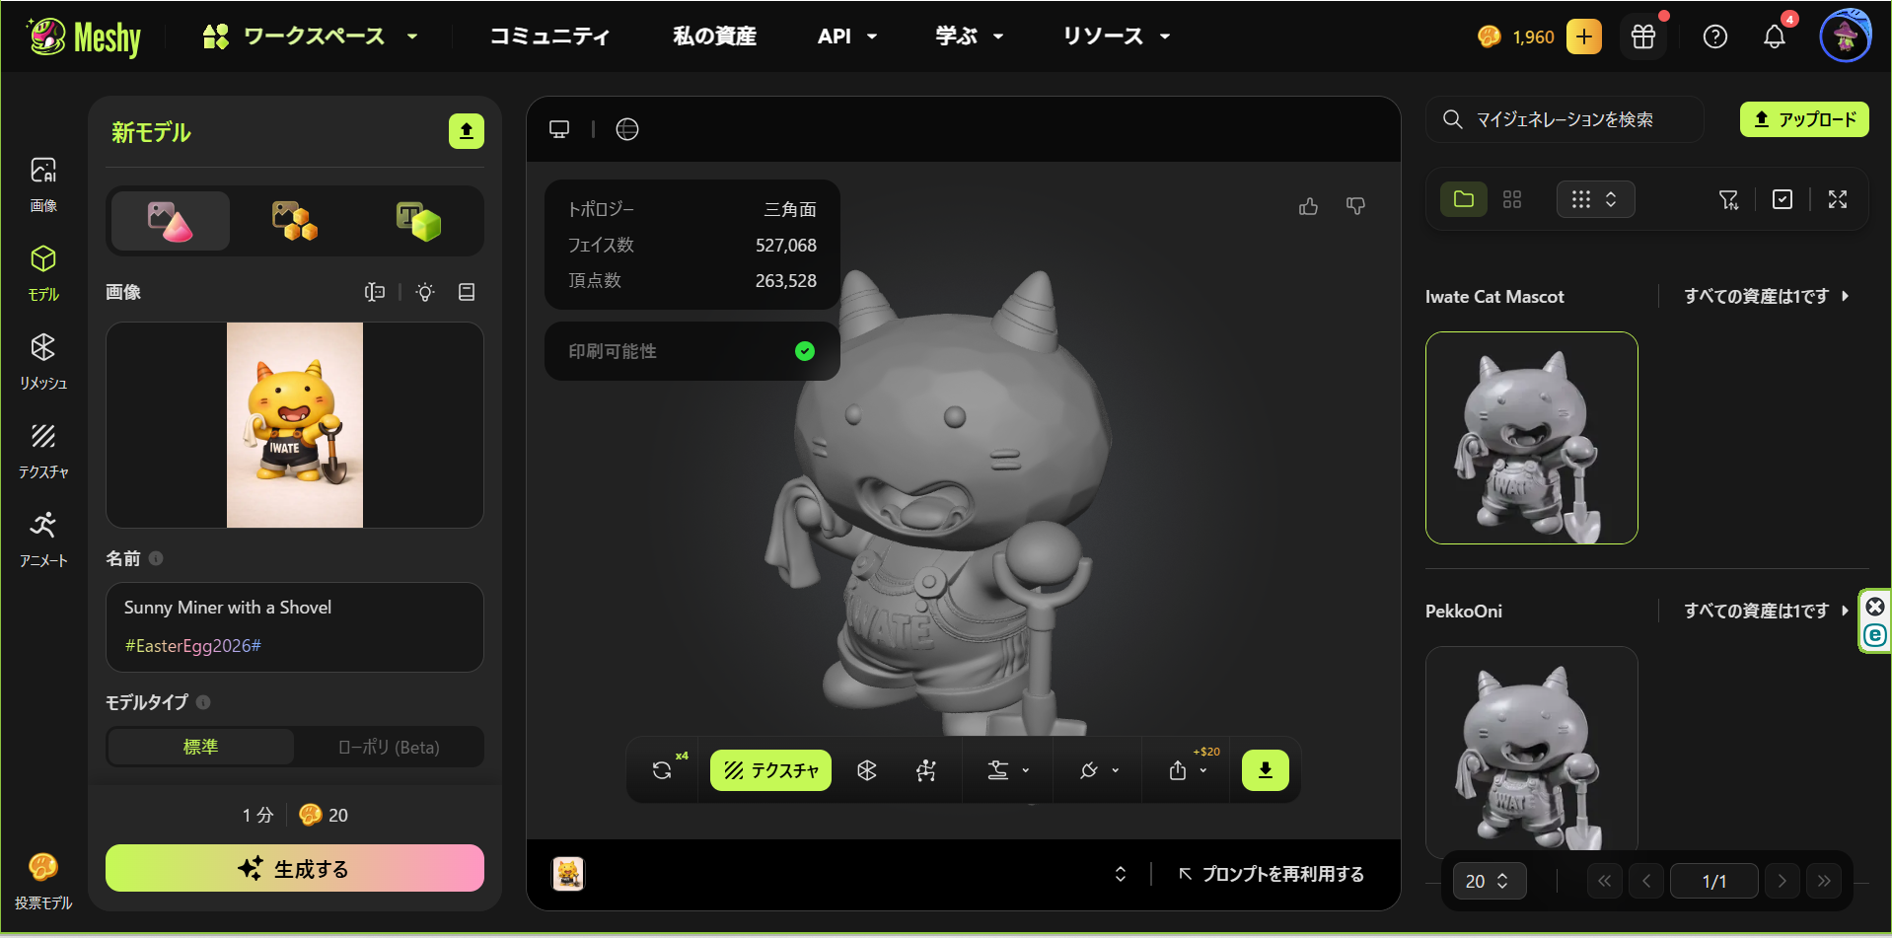This screenshot has height=938, width=1892.
Task: Open the notifications bell
Action: click(x=1774, y=37)
